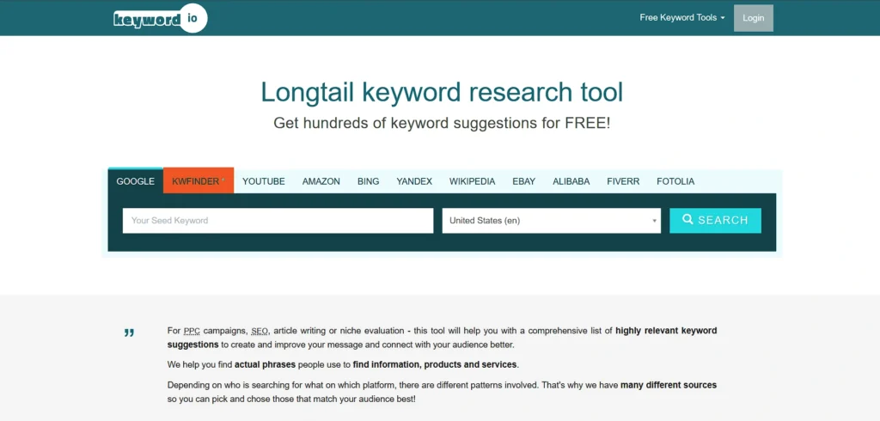This screenshot has height=421, width=880.
Task: Click the Login button
Action: point(753,18)
